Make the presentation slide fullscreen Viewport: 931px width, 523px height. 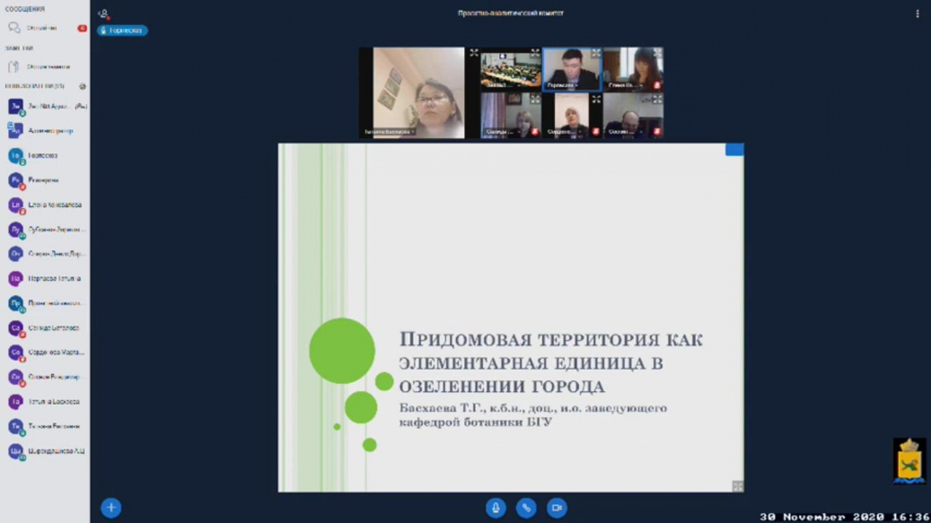(737, 486)
